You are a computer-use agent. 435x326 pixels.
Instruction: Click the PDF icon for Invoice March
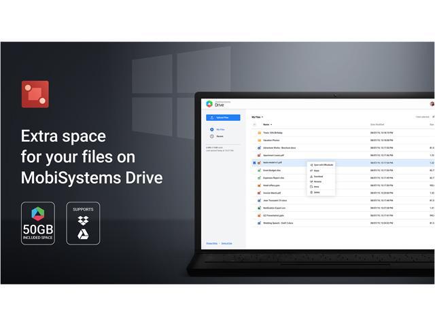click(x=259, y=193)
